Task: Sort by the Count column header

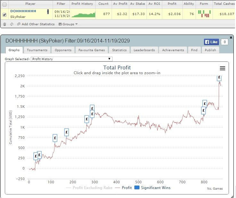Action: click(103, 4)
